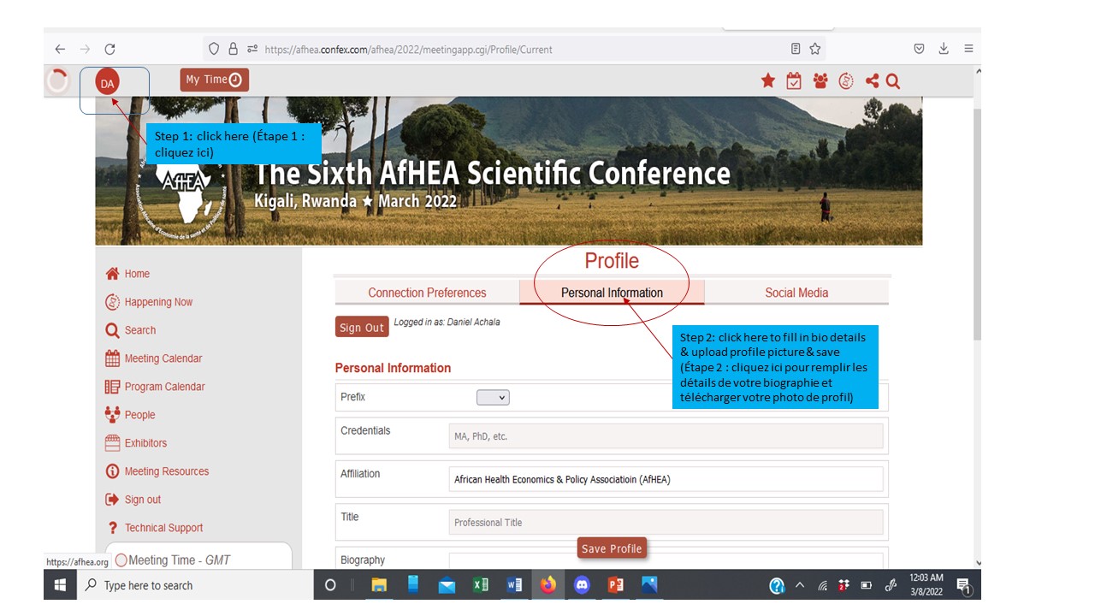
Task: Open the Photos app on taskbar
Action: tap(649, 585)
